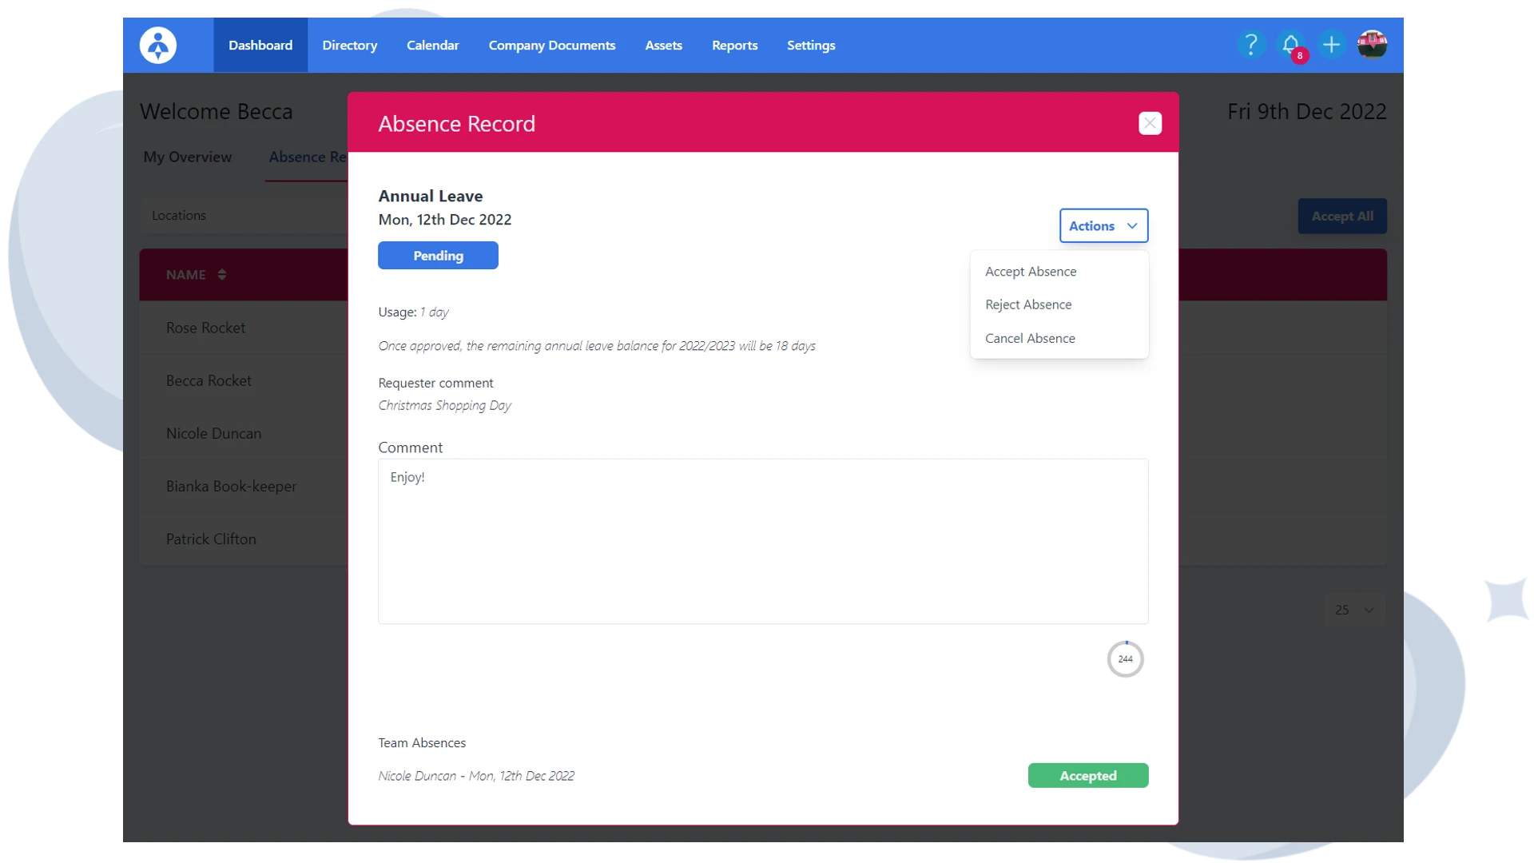Click the Pending status button
The height and width of the screenshot is (863, 1534).
pos(439,255)
